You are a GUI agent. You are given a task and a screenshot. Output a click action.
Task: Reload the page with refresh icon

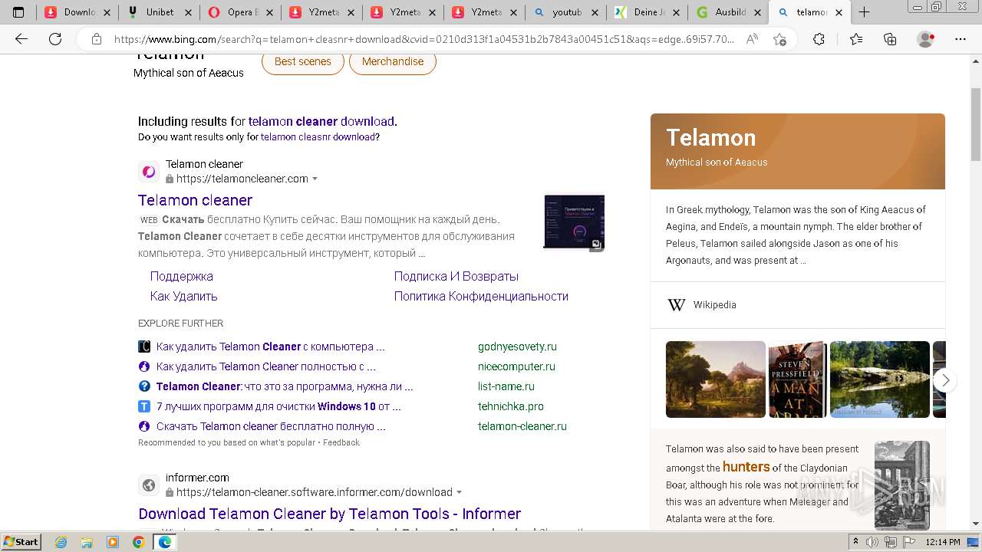click(x=54, y=39)
